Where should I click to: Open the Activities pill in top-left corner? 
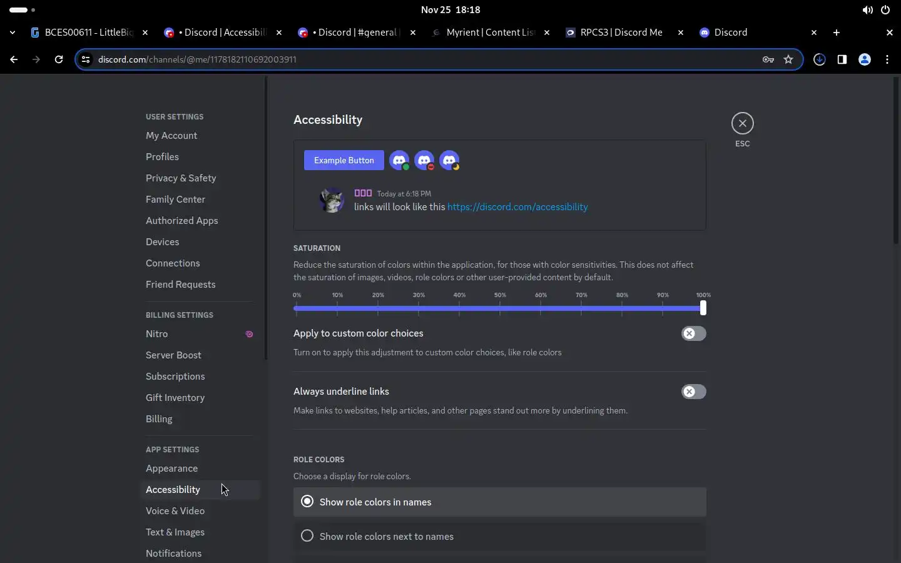pos(22,10)
